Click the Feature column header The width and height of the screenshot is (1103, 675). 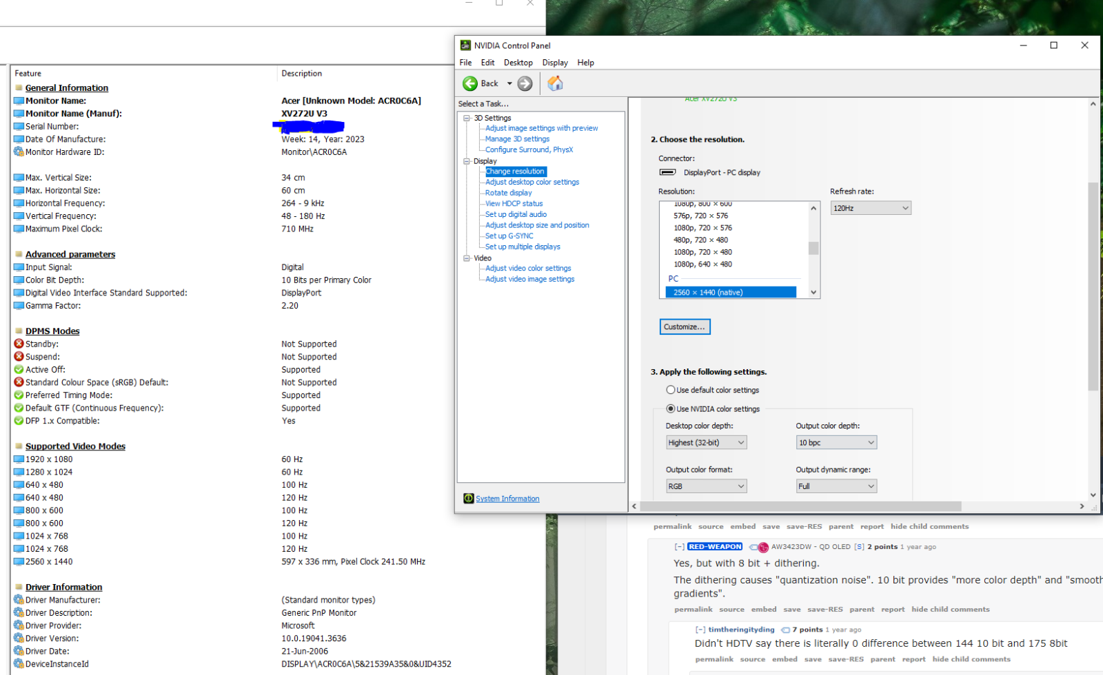click(x=28, y=74)
